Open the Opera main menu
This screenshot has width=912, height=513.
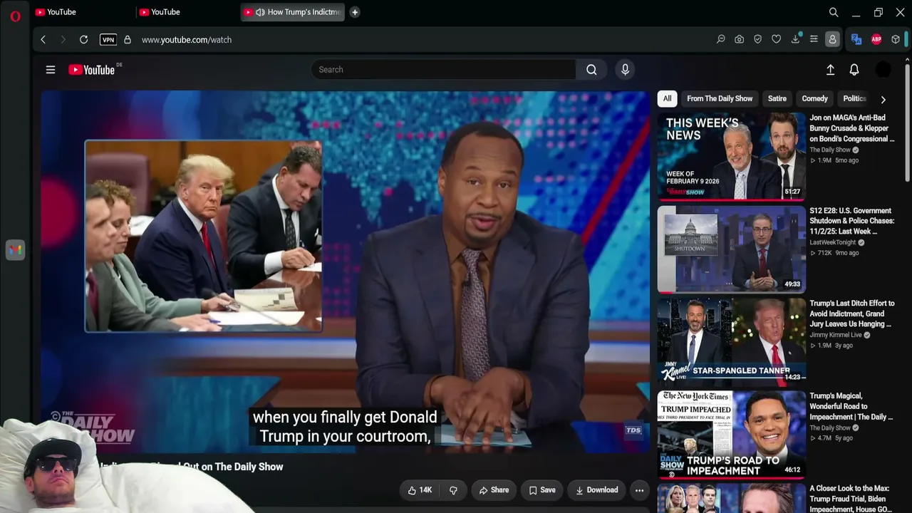pos(15,16)
